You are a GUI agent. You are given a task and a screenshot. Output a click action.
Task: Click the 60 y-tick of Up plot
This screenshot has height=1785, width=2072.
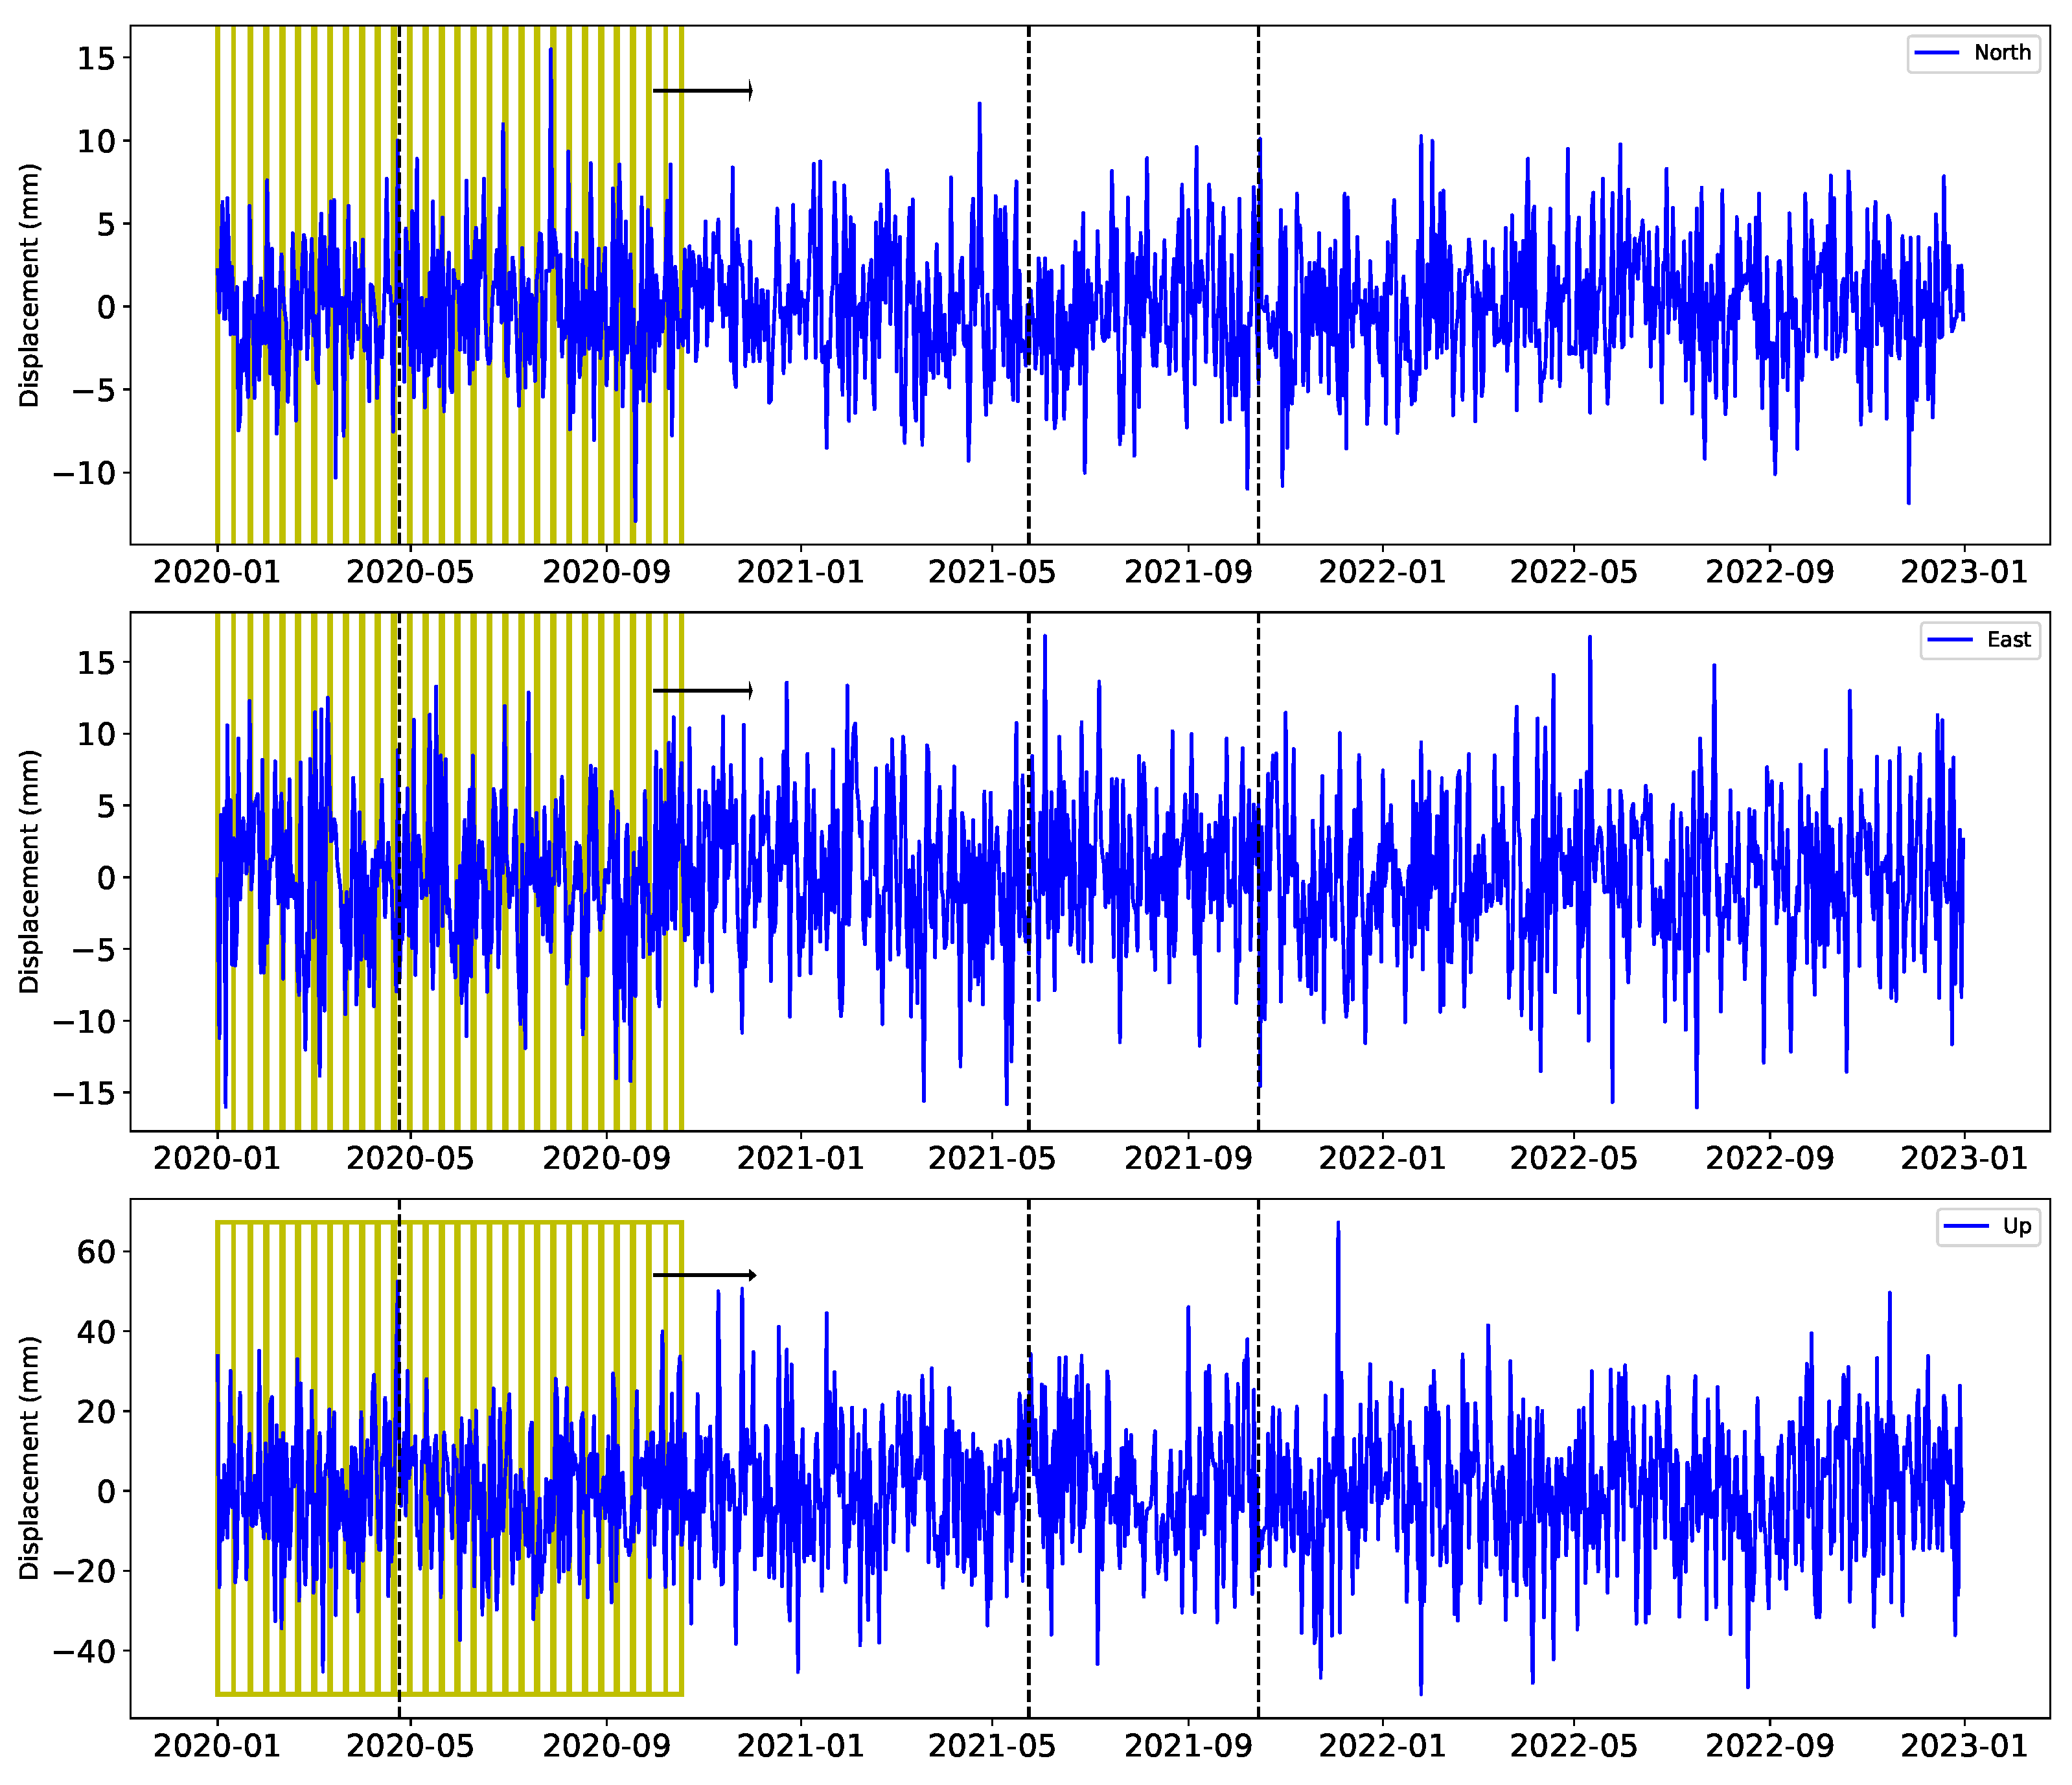tap(97, 1251)
